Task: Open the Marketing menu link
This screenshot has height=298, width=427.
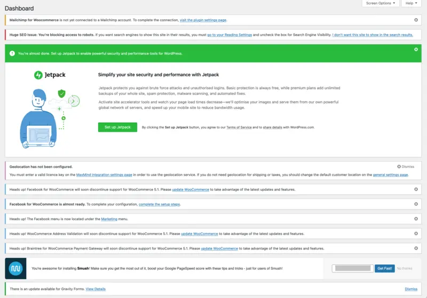Action: (109, 219)
